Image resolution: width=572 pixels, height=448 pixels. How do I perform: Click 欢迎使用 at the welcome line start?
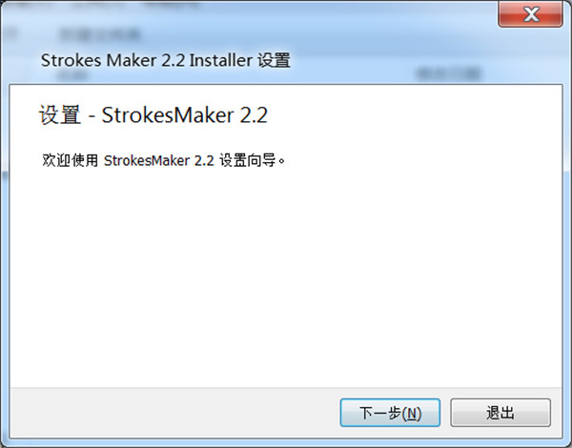(70, 160)
